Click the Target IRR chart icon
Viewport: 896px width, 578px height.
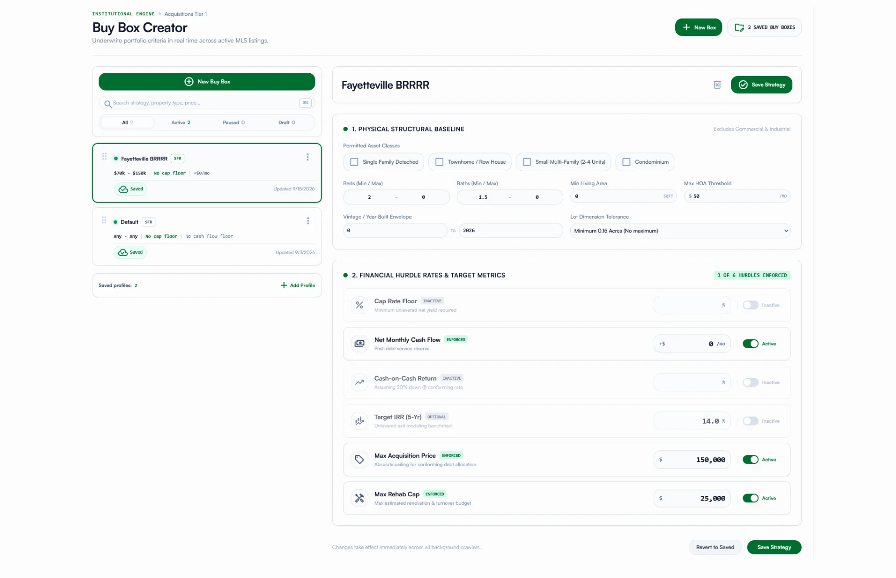point(359,421)
